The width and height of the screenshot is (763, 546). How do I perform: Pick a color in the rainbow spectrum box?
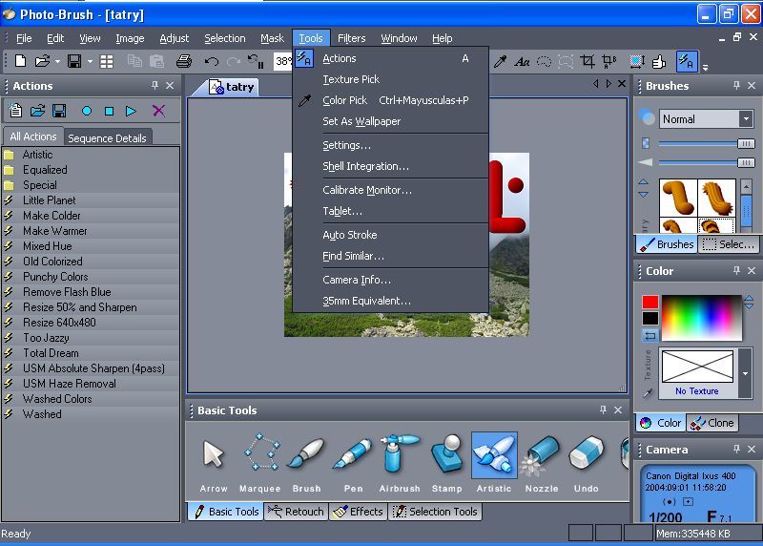(x=701, y=318)
